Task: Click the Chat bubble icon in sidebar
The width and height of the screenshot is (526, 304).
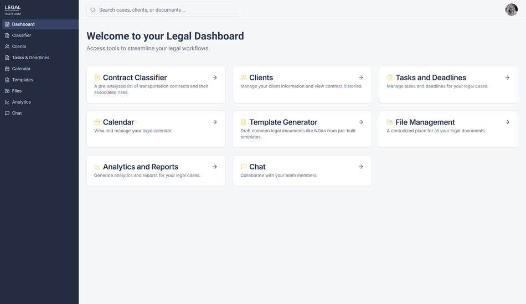Action: (7, 113)
